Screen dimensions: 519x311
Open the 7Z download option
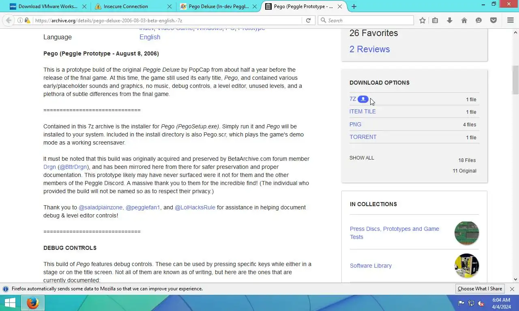[352, 99]
